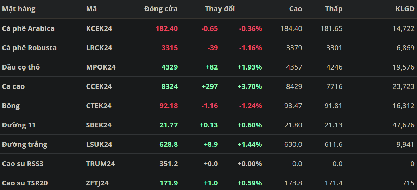The width and height of the screenshot is (417, 190).
Task: Open the Dầu cọ thô commodity
Action: [21, 67]
